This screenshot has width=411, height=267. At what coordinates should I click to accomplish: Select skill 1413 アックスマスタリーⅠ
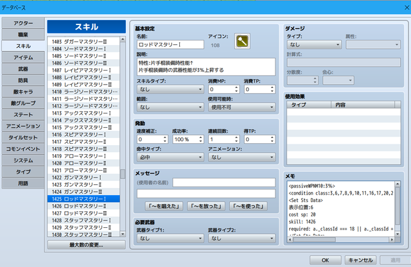83,113
